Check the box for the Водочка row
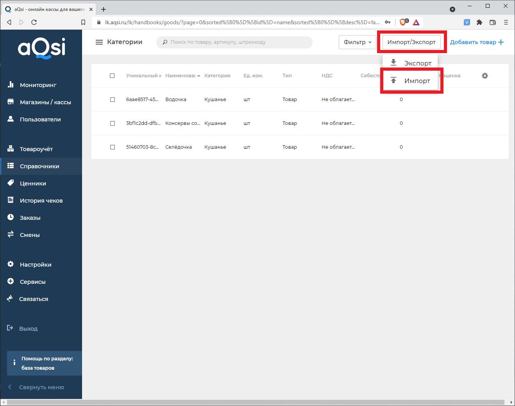This screenshot has width=515, height=406. point(113,100)
